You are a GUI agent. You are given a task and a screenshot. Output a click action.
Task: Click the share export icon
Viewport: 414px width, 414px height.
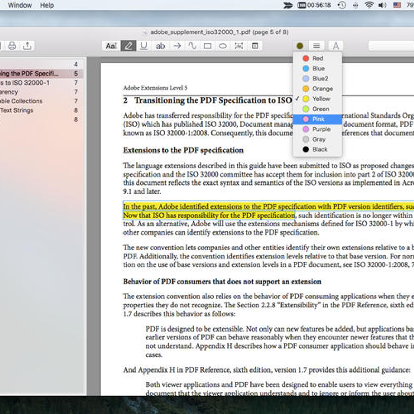point(27,46)
